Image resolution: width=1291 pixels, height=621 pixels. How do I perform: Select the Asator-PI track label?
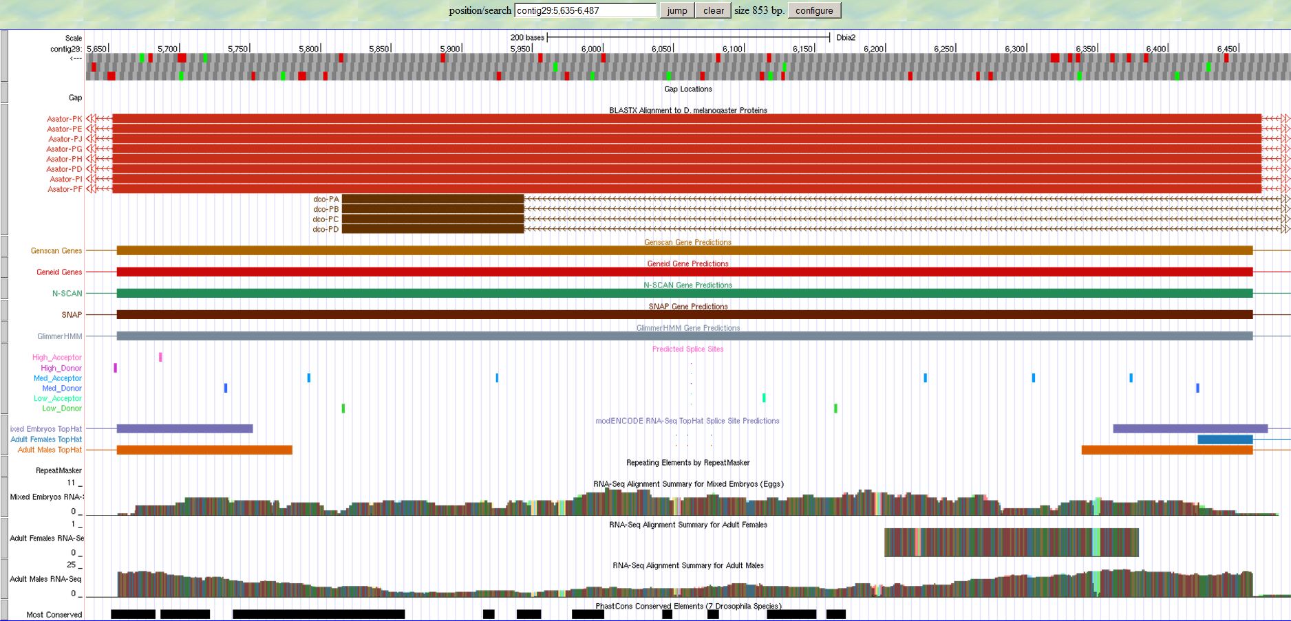point(65,179)
